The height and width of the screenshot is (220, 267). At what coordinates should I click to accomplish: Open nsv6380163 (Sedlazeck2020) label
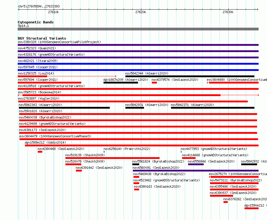[157, 186]
